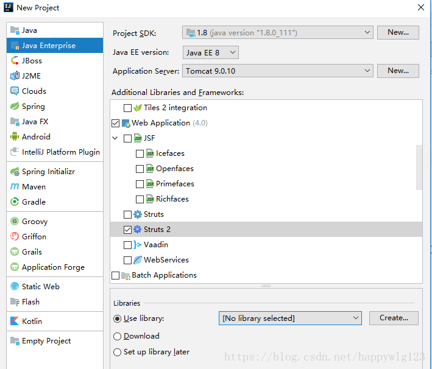The height and width of the screenshot is (369, 432).
Task: Check the Openfaces option
Action: [140, 169]
